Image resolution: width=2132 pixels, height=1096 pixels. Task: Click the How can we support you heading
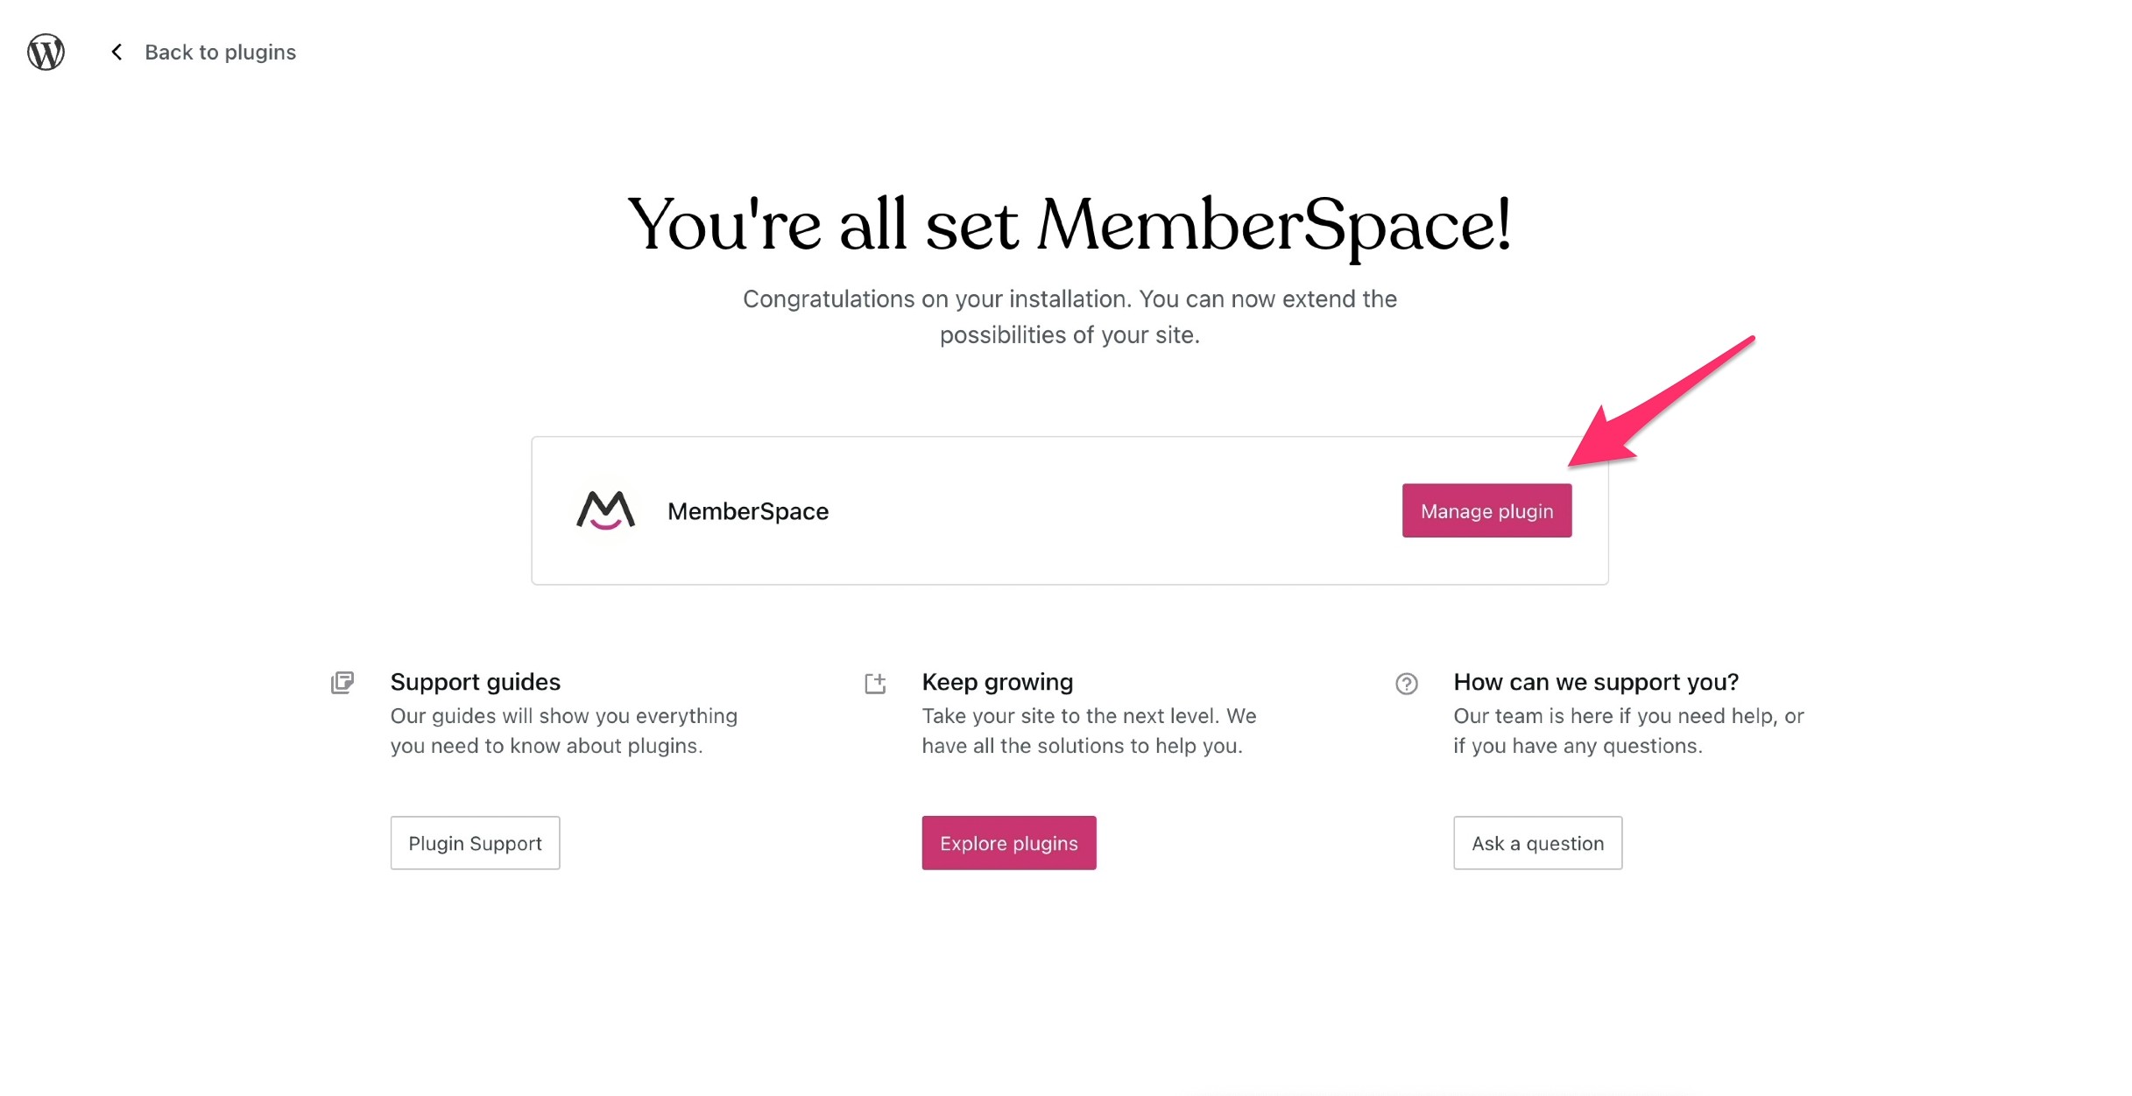(x=1596, y=681)
